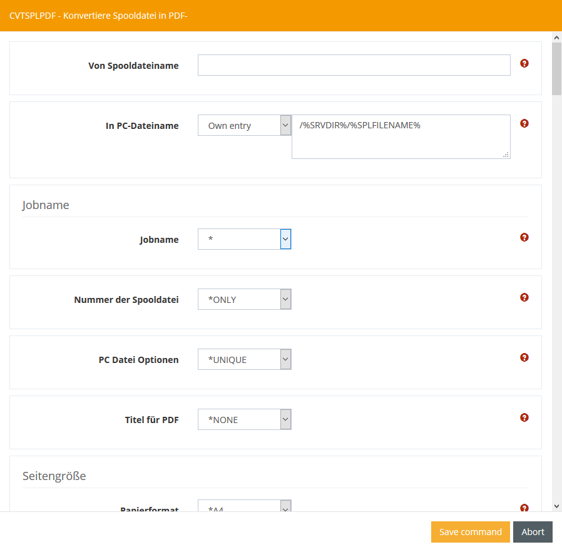Show help for Titel für PDF
The image size is (562, 552).
[524, 417]
